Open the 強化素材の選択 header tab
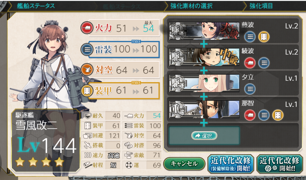 pyautogui.click(x=191, y=6)
